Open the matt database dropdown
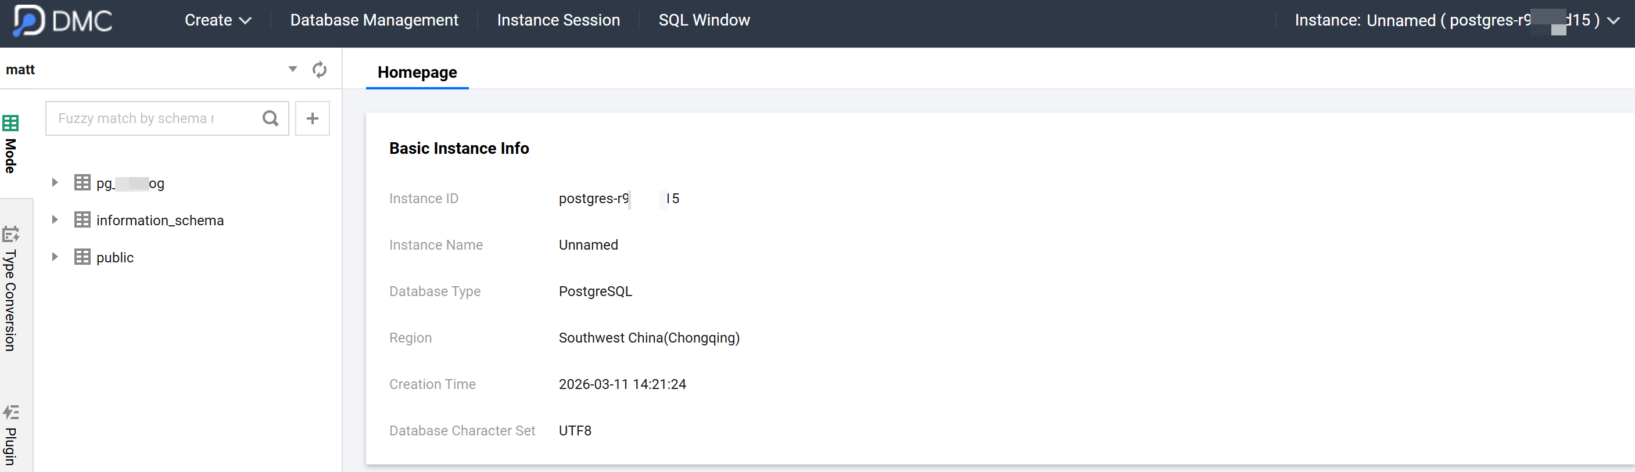This screenshot has width=1635, height=472. click(293, 69)
